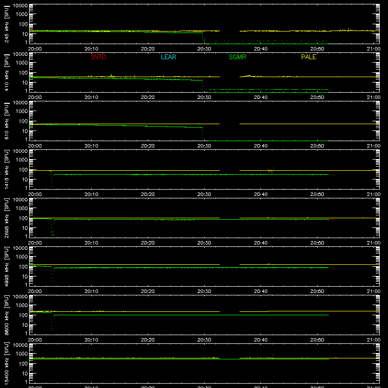Click the 1000 tick label on 4995 MHz axis
This screenshot has height=388, width=388.
22,257
